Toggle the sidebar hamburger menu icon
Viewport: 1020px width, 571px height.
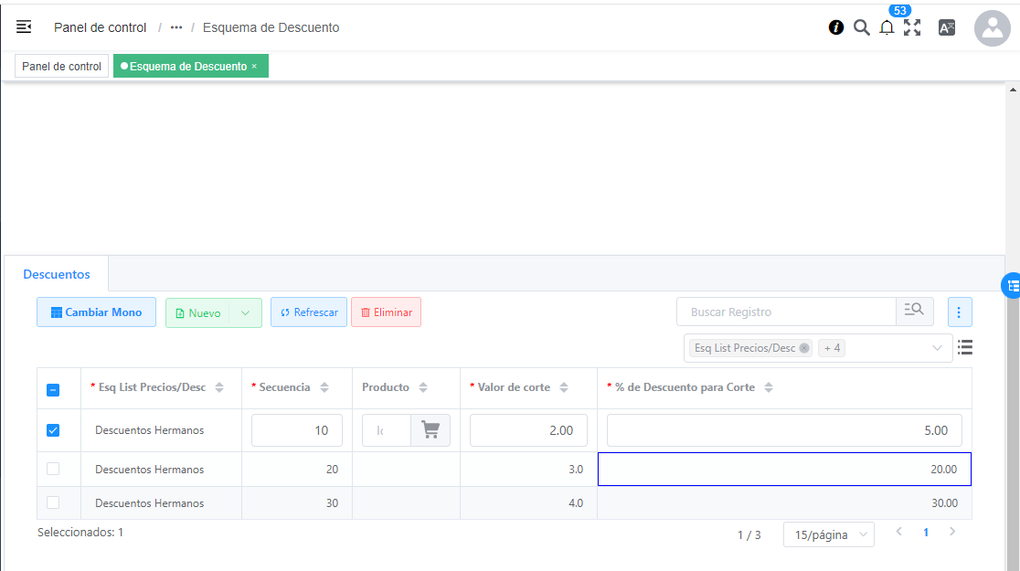coord(24,27)
